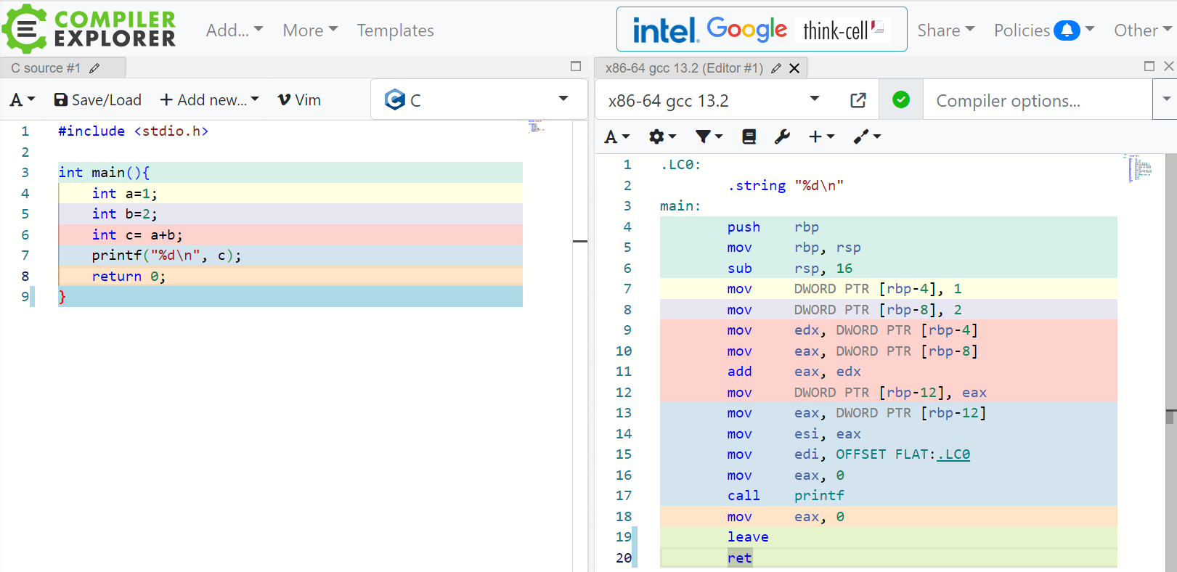Click the .LC0 link in assembly

(x=953, y=454)
